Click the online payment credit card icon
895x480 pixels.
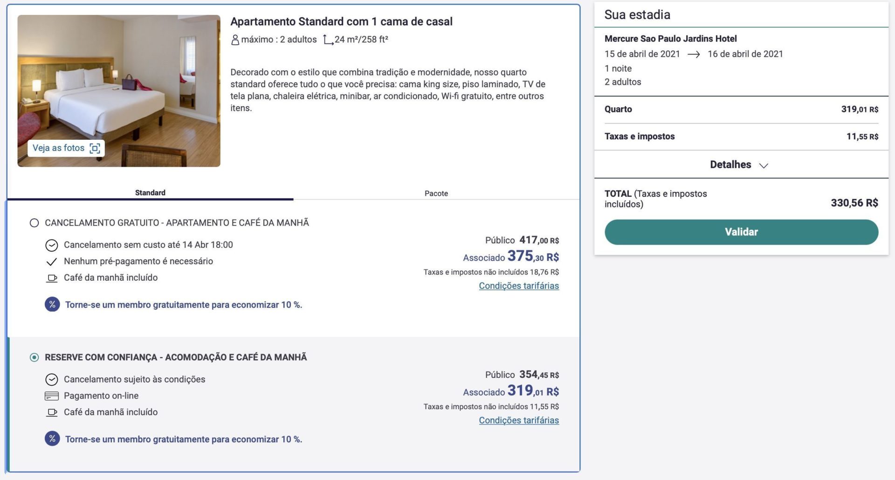coord(52,396)
